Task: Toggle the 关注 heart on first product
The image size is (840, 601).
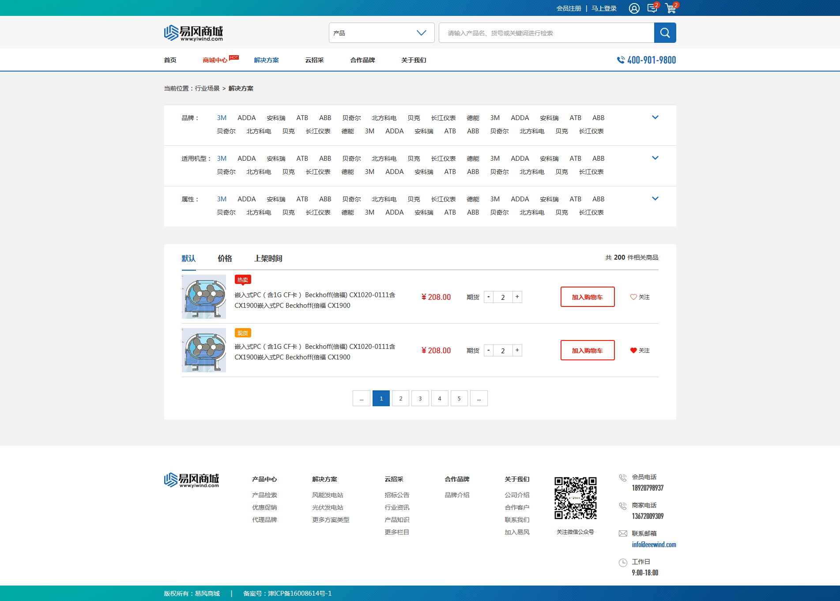Action: (633, 297)
